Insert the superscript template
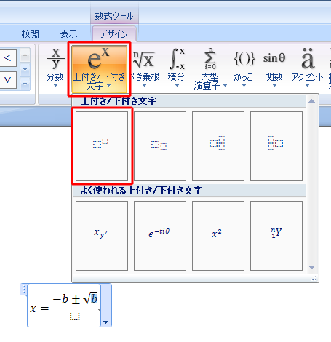The image size is (331, 342). tap(102, 146)
